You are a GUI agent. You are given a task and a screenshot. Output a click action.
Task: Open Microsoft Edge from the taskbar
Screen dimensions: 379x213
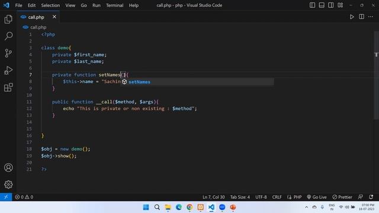179,207
